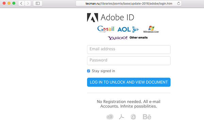Image resolution: width=204 pixels, height=128 pixels.
Task: Reload the page with the refresh icon
Action: point(178,3)
